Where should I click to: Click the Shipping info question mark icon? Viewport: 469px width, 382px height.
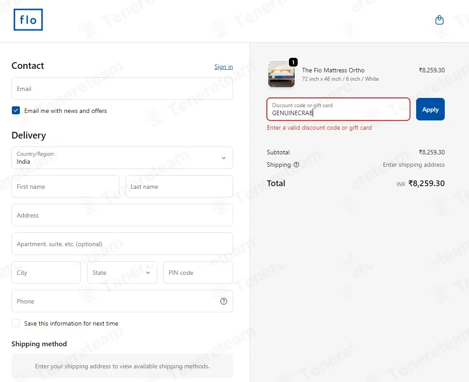tap(296, 165)
